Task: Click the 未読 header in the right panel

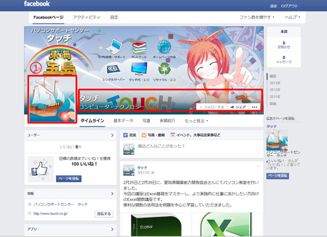Action: pos(284,32)
